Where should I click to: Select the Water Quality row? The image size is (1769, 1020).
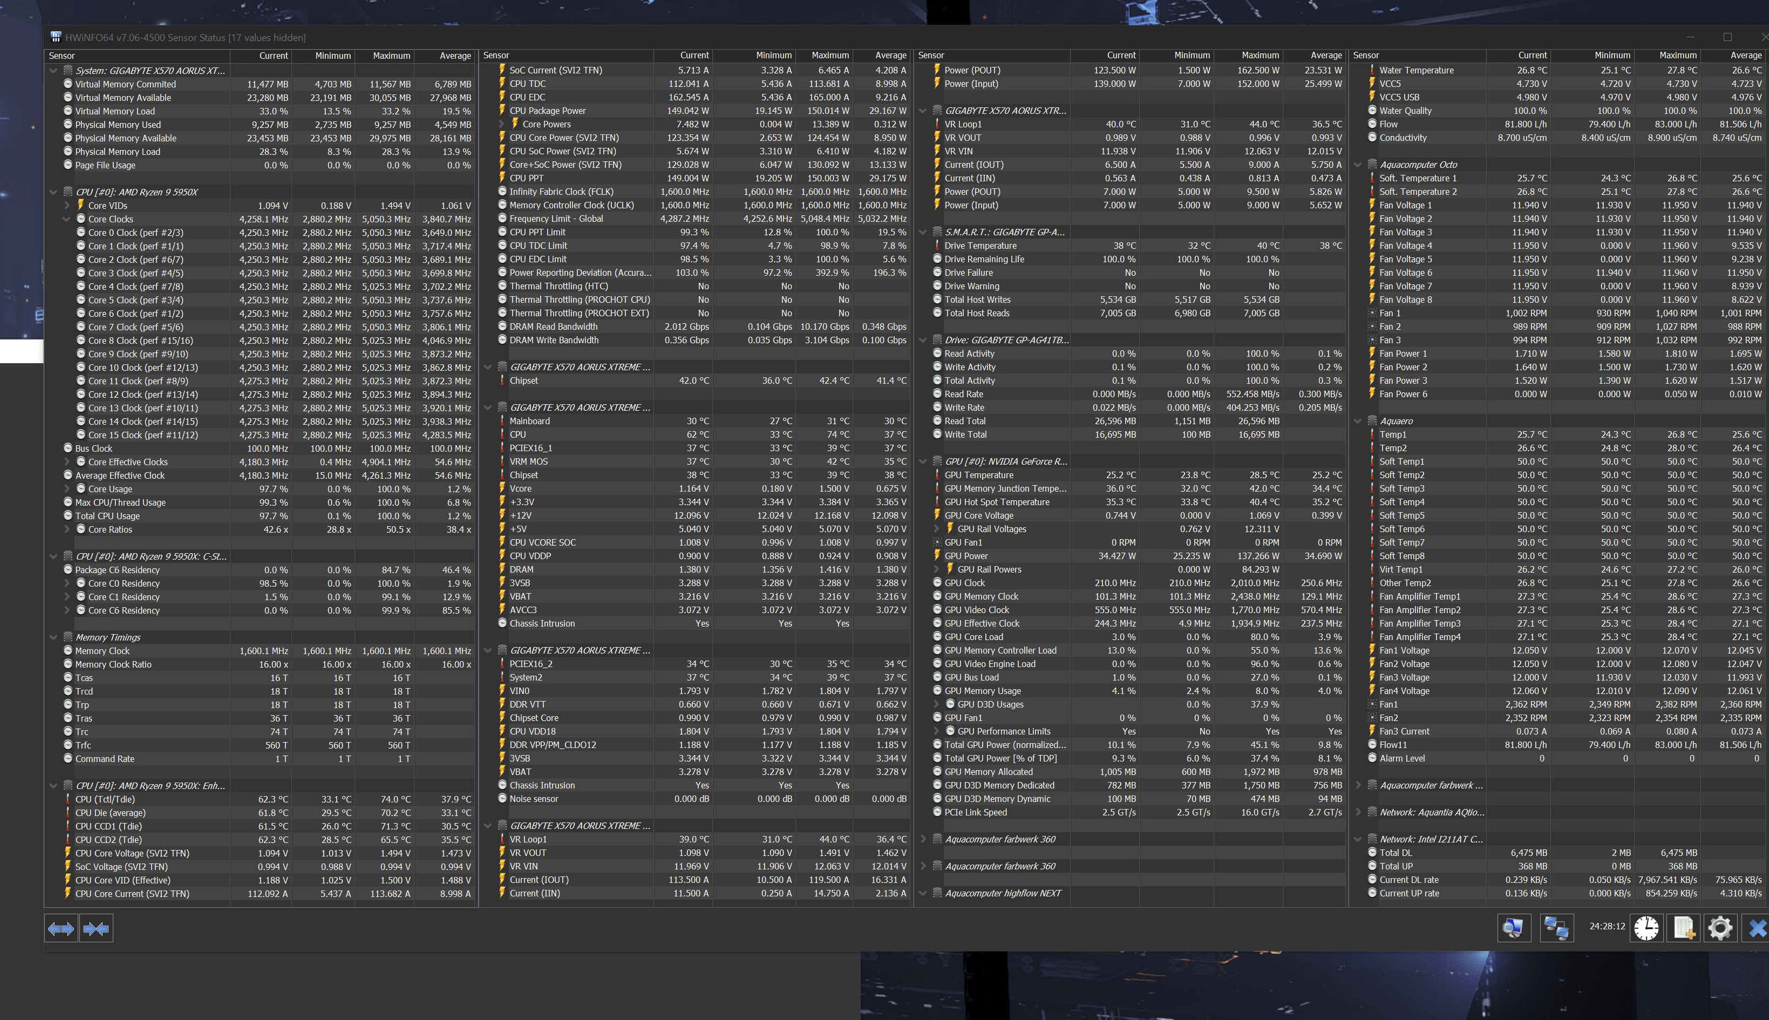pos(1557,111)
